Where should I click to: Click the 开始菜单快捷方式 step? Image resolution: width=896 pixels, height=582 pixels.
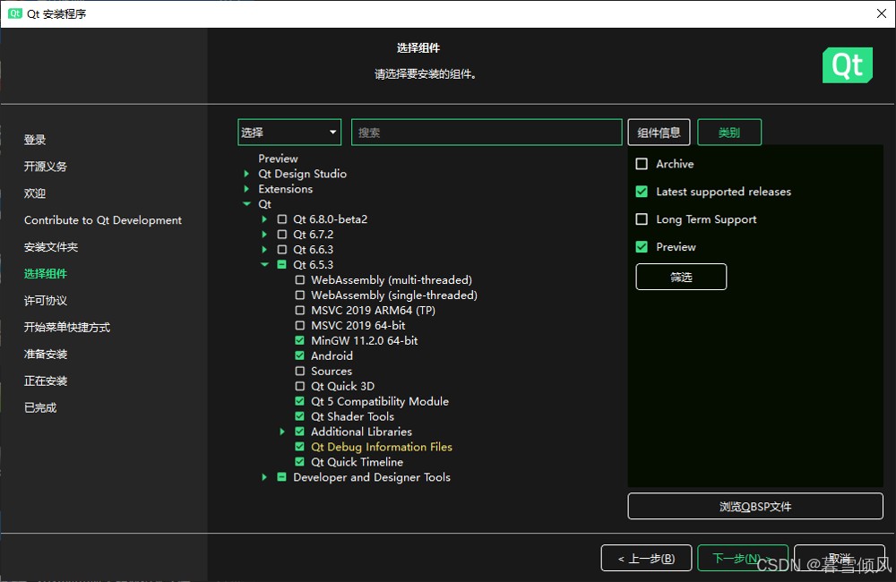click(67, 328)
